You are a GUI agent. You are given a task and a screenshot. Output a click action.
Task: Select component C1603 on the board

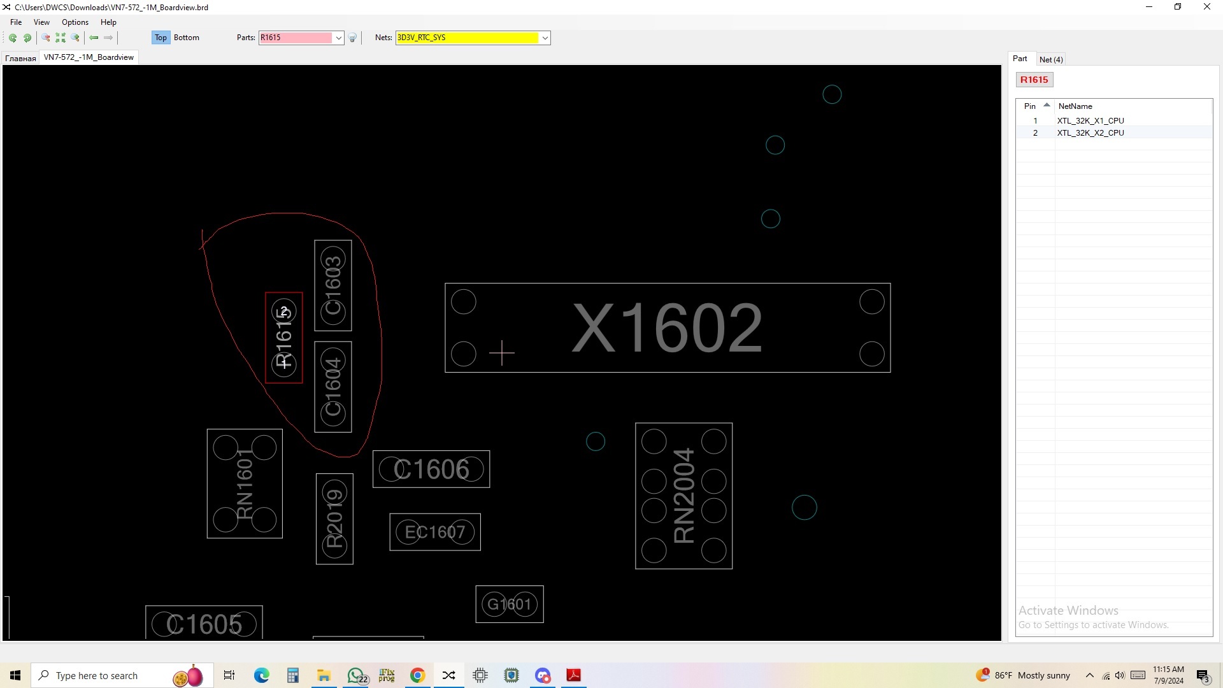tap(333, 285)
